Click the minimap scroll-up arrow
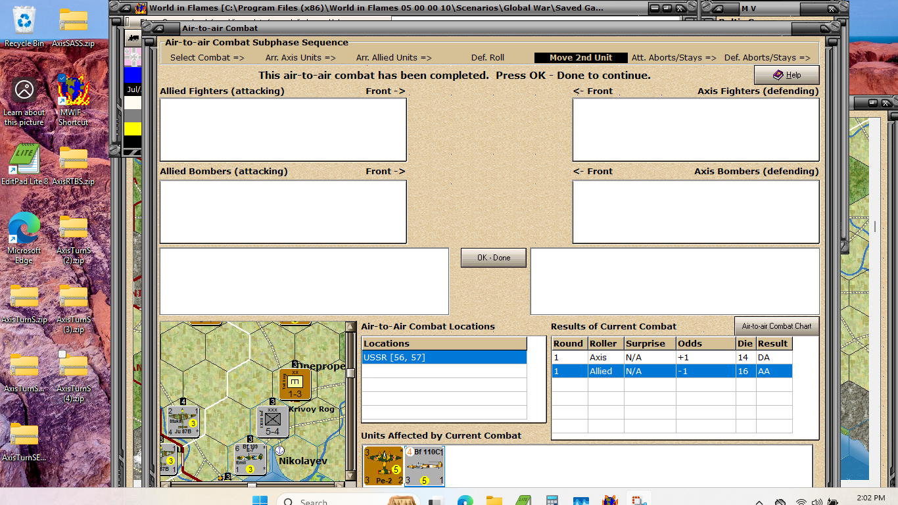 [x=350, y=327]
